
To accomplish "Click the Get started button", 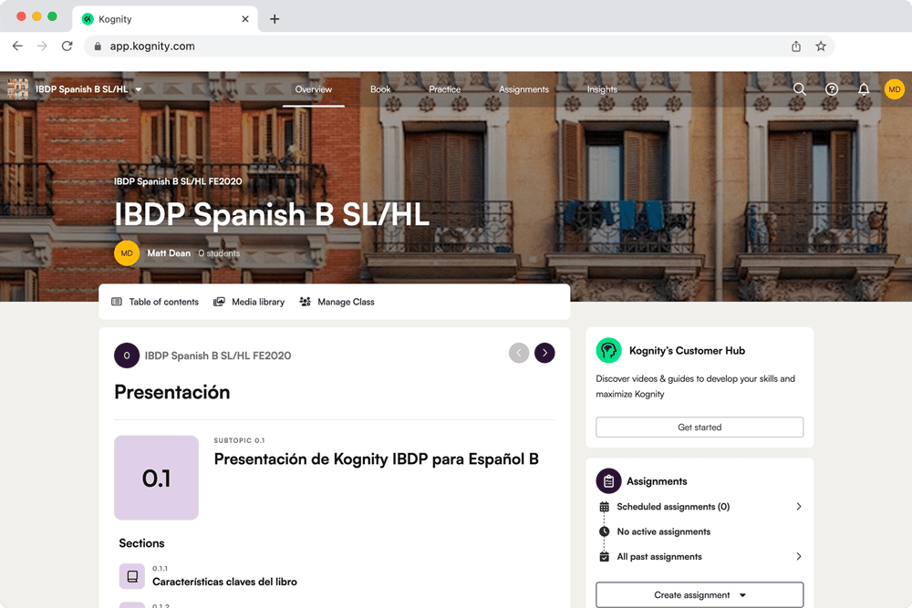I will pyautogui.click(x=699, y=427).
